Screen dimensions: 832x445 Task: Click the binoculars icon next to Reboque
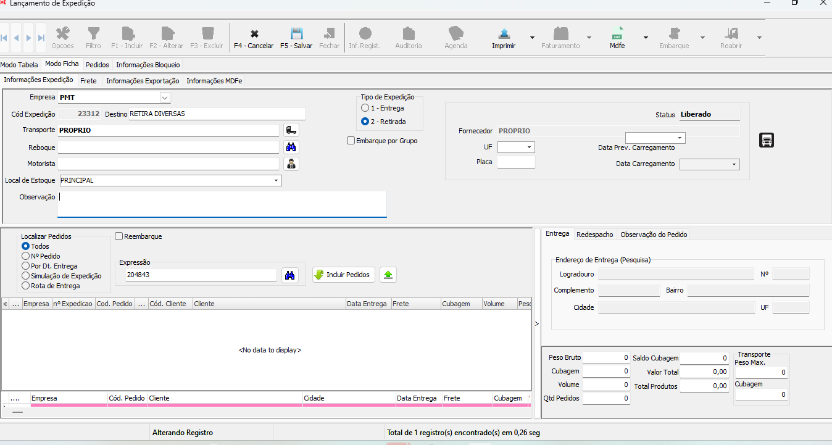coord(291,147)
